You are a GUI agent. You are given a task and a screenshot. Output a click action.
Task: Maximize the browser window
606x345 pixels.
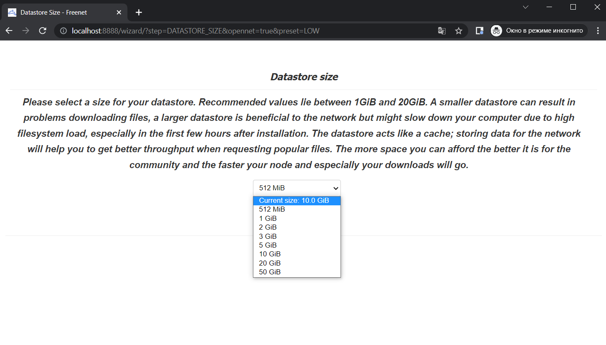point(573,7)
